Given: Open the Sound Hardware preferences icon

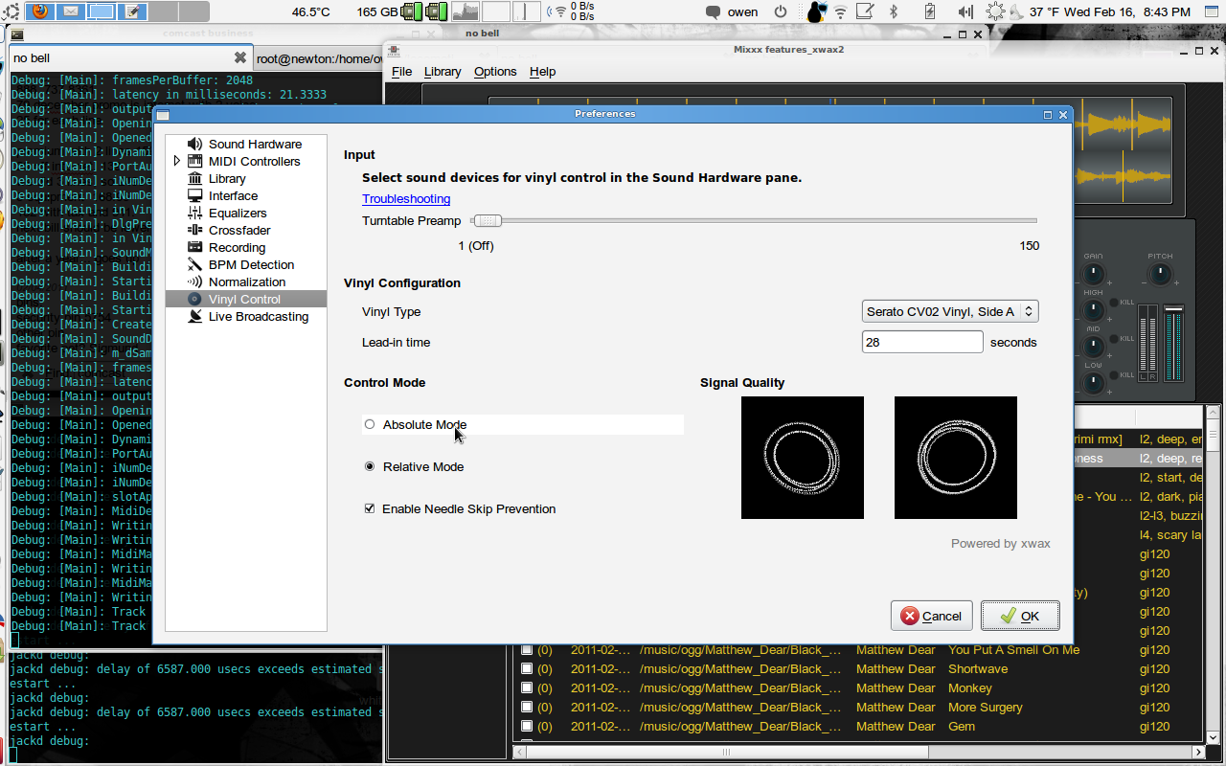Looking at the screenshot, I should coord(194,144).
